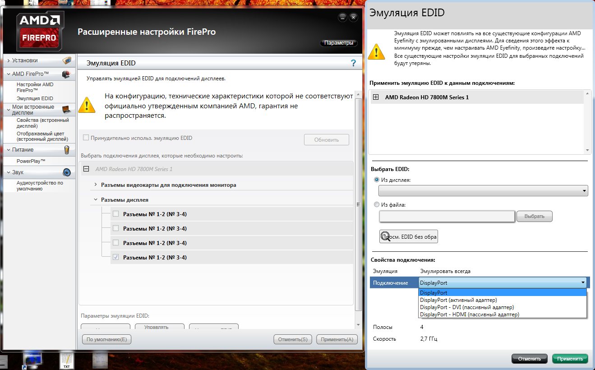Open the 'Эмуляция EDID' sidebar item
This screenshot has height=370, width=595.
(x=35, y=98)
